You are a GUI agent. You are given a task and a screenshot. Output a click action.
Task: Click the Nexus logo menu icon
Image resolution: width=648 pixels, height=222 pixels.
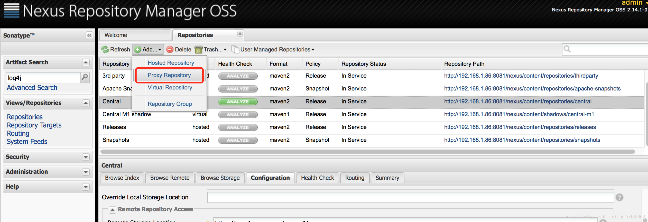(12, 11)
